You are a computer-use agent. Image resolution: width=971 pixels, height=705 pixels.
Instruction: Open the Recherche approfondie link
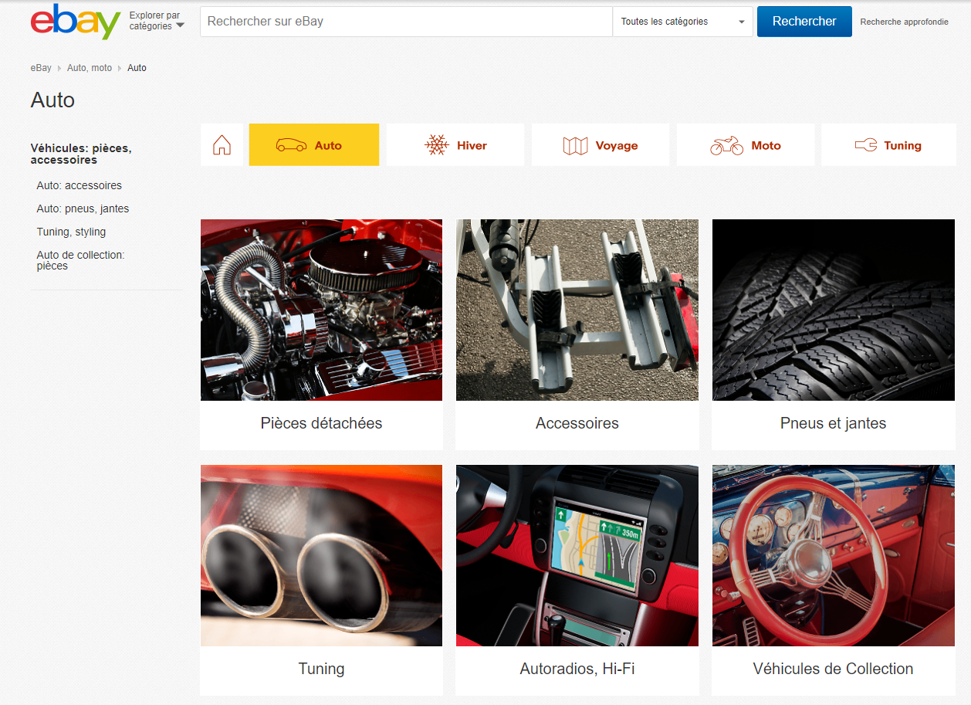[x=904, y=22]
